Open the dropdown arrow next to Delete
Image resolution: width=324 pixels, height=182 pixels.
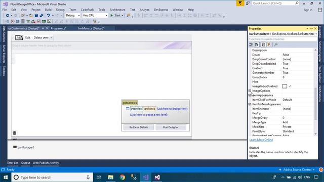[51, 38]
